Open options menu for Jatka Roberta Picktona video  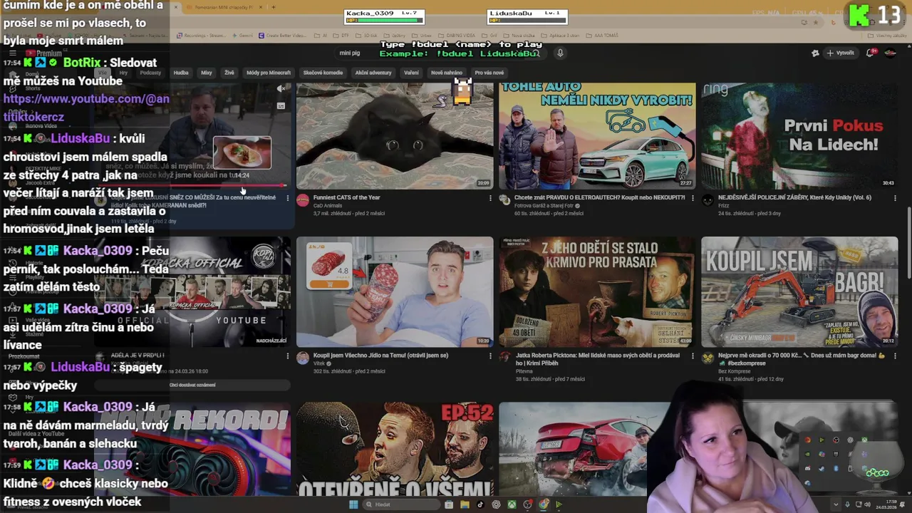pos(693,356)
